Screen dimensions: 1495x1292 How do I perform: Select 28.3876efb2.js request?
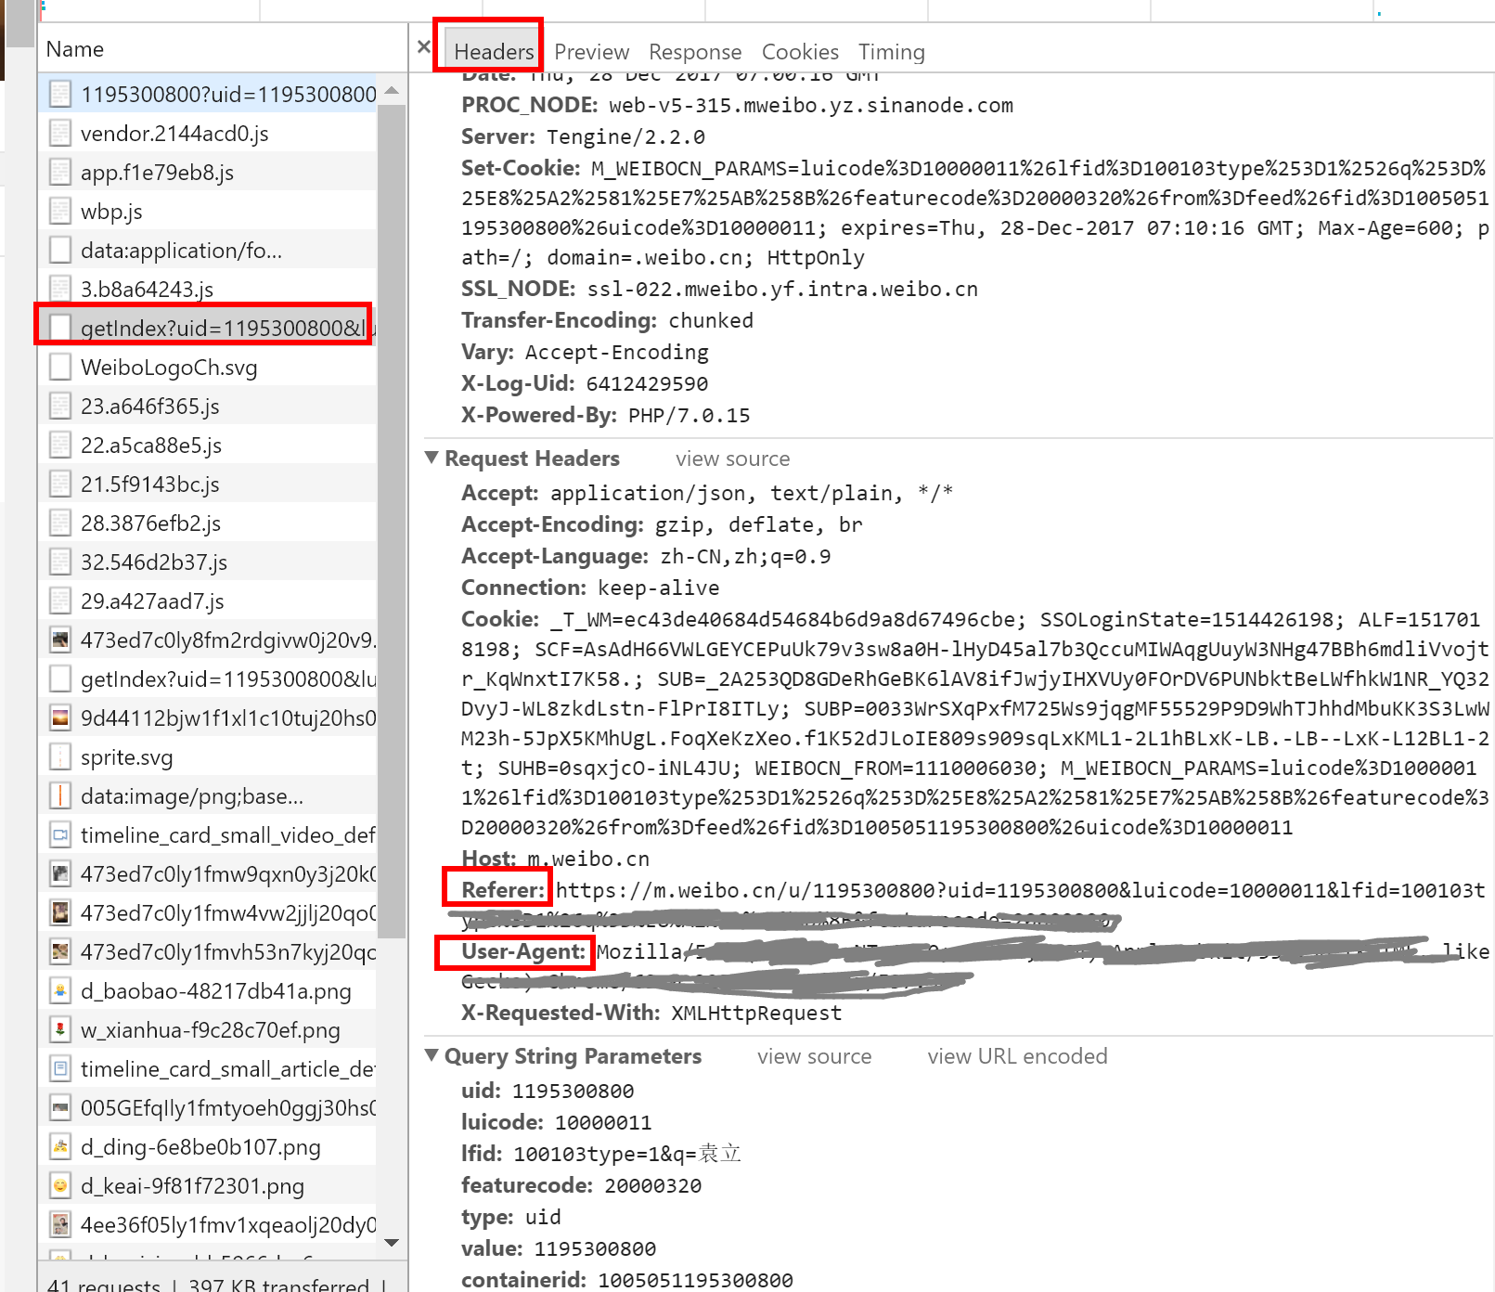(x=208, y=523)
